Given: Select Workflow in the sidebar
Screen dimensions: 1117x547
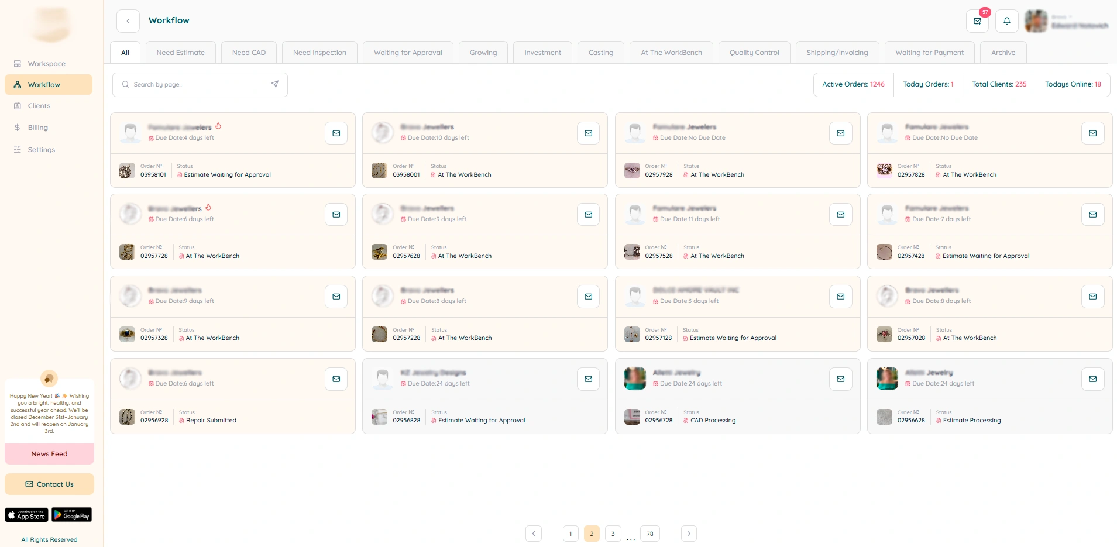Looking at the screenshot, I should [x=48, y=85].
